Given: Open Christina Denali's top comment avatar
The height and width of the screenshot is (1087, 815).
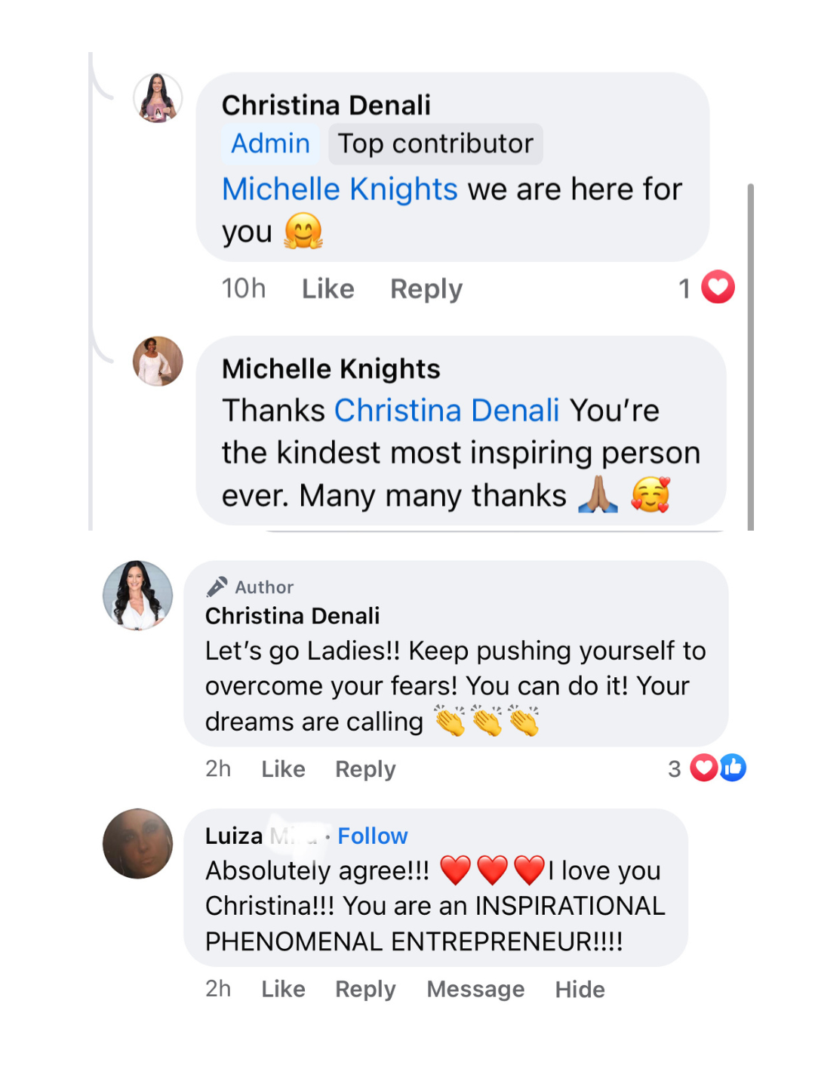Looking at the screenshot, I should [x=158, y=98].
